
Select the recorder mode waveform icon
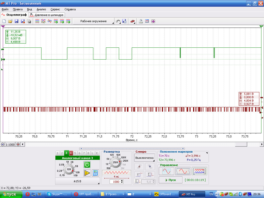(x=199, y=171)
